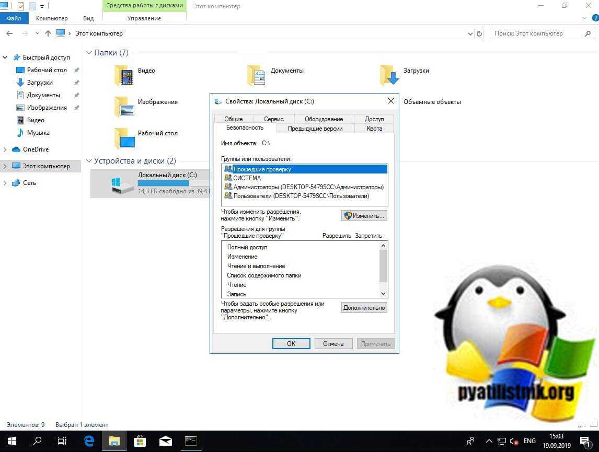
Task: Click the Быстрый доступ star icon
Action: [16, 57]
